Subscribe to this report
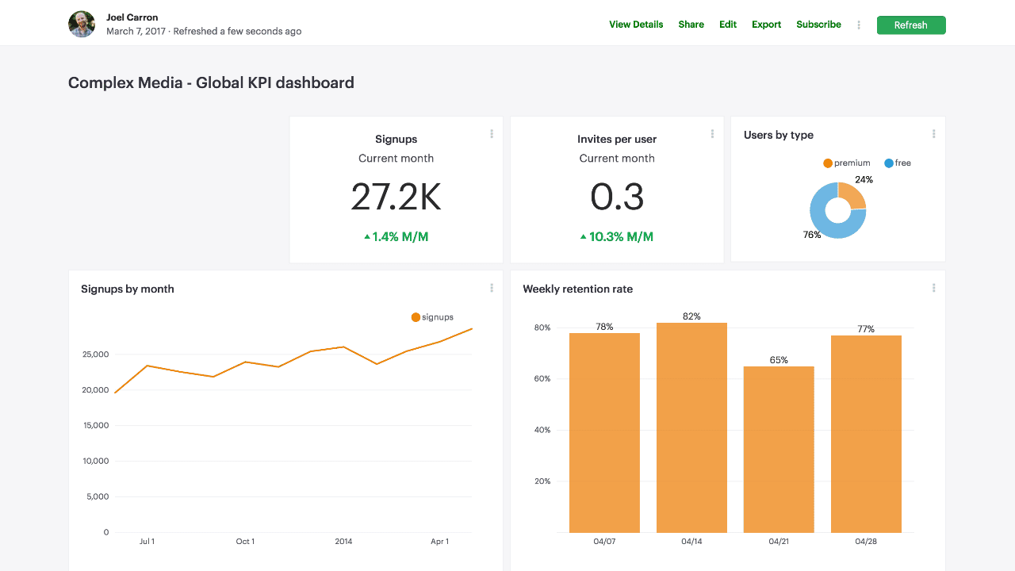 point(818,25)
